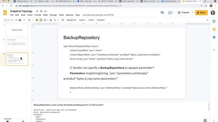Image resolution: width=218 pixels, height=122 pixels.
Task: Open the Slide menu
Action: click(x=45, y=15)
